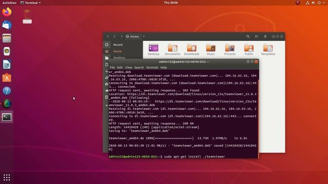Click the Downloads arrow sidebar icon
The image size is (328, 184).
[x=107, y=71]
